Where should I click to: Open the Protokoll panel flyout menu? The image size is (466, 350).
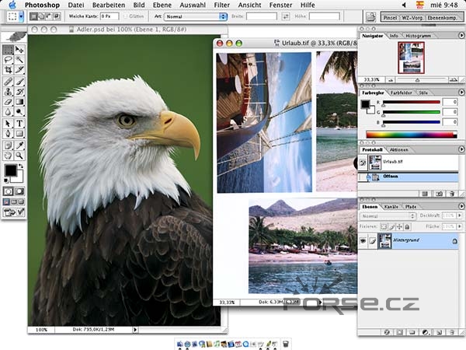[x=461, y=149]
